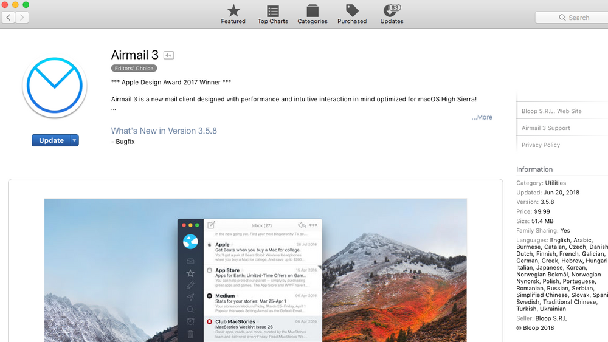This screenshot has width=608, height=342.
Task: Click the 4+ age rating badge
Action: [x=168, y=55]
